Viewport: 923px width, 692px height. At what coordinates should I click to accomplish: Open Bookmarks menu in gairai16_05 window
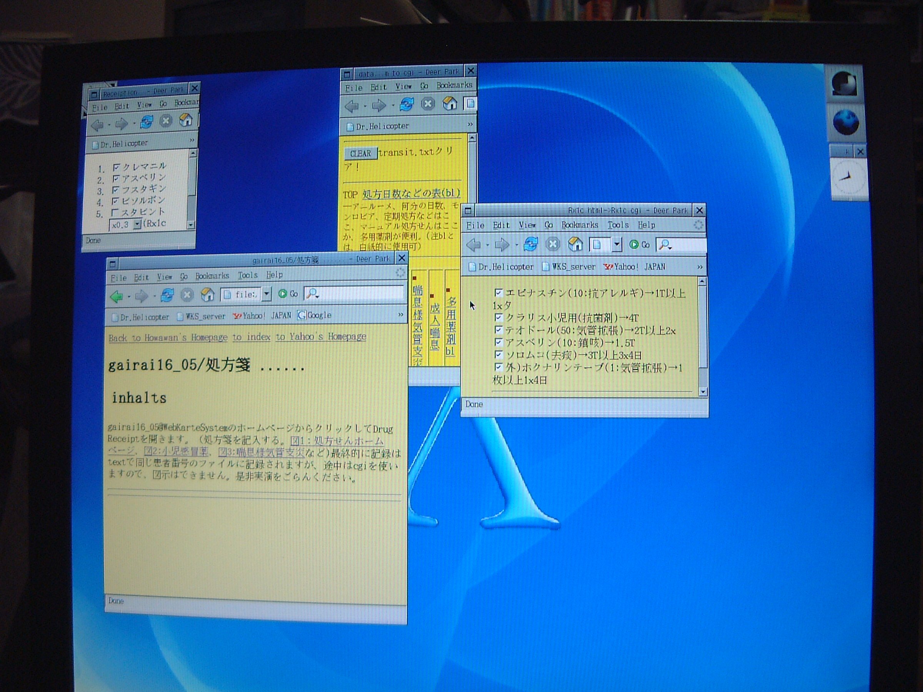coord(212,276)
